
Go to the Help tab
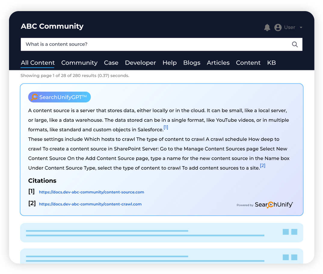point(170,62)
